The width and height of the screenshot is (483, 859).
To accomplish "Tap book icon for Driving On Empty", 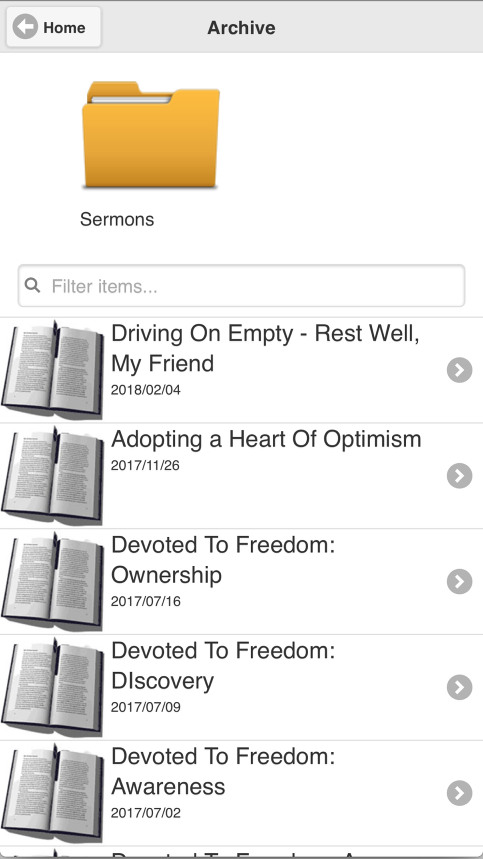I will [x=52, y=370].
